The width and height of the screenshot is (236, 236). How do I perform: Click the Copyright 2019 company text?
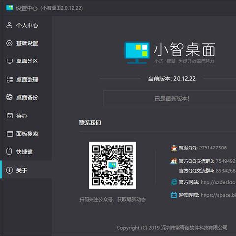pos(172,228)
